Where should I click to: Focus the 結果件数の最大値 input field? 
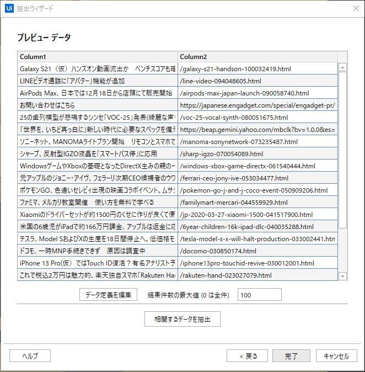tap(260, 295)
